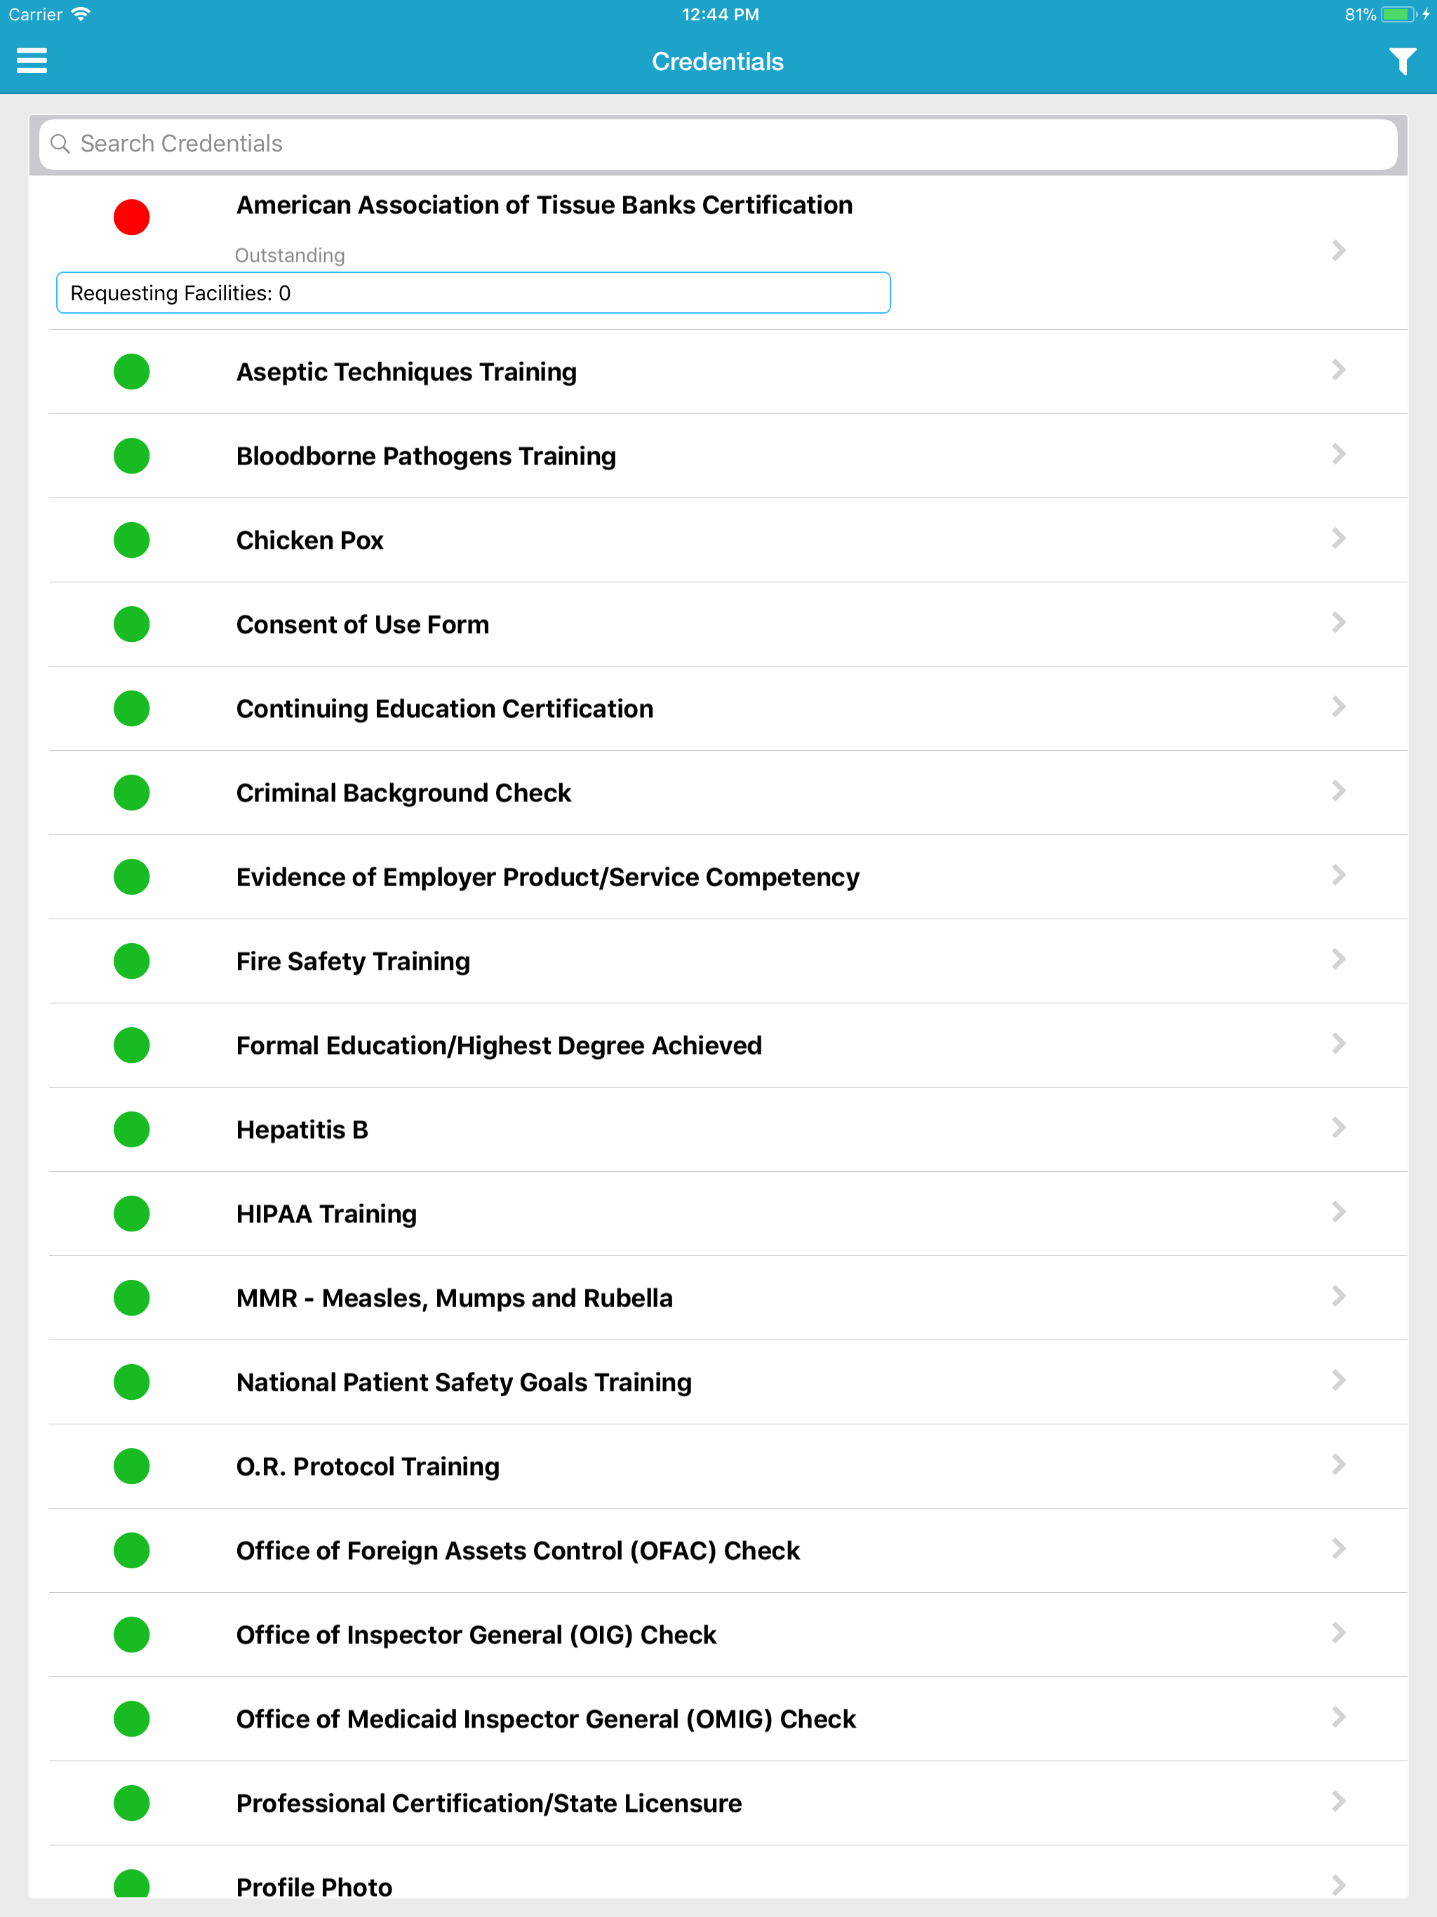Viewport: 1437px width, 1917px height.
Task: Open the hamburger navigation menu
Action: pos(32,60)
